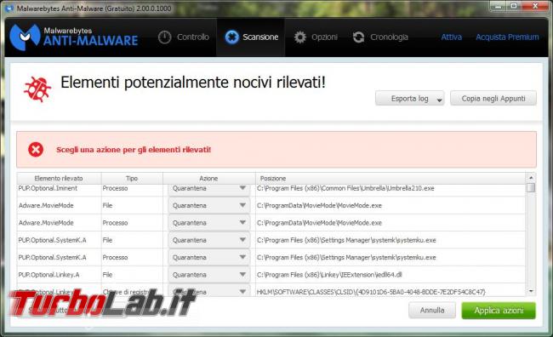Switch to the Scansione tab
The image size is (553, 337).
(x=251, y=37)
